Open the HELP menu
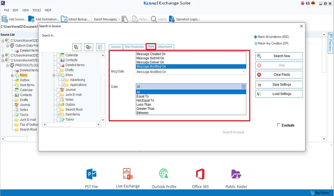 click(48, 10)
